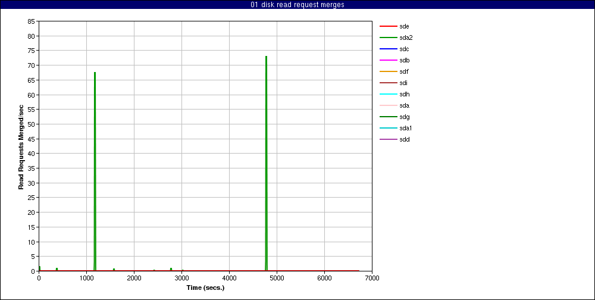Click the blue sdc legend color line
The image size is (595, 300).
(389, 49)
